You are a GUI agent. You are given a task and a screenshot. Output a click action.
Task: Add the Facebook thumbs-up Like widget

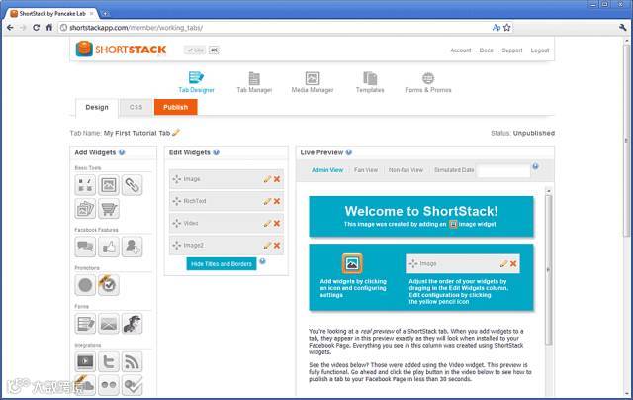click(x=109, y=247)
